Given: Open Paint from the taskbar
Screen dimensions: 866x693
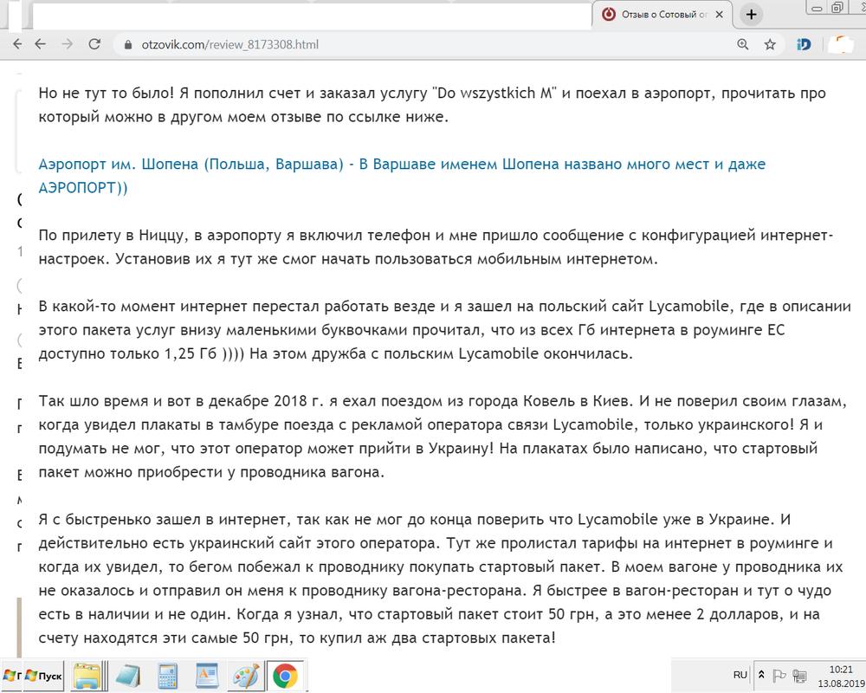Looking at the screenshot, I should 246,676.
